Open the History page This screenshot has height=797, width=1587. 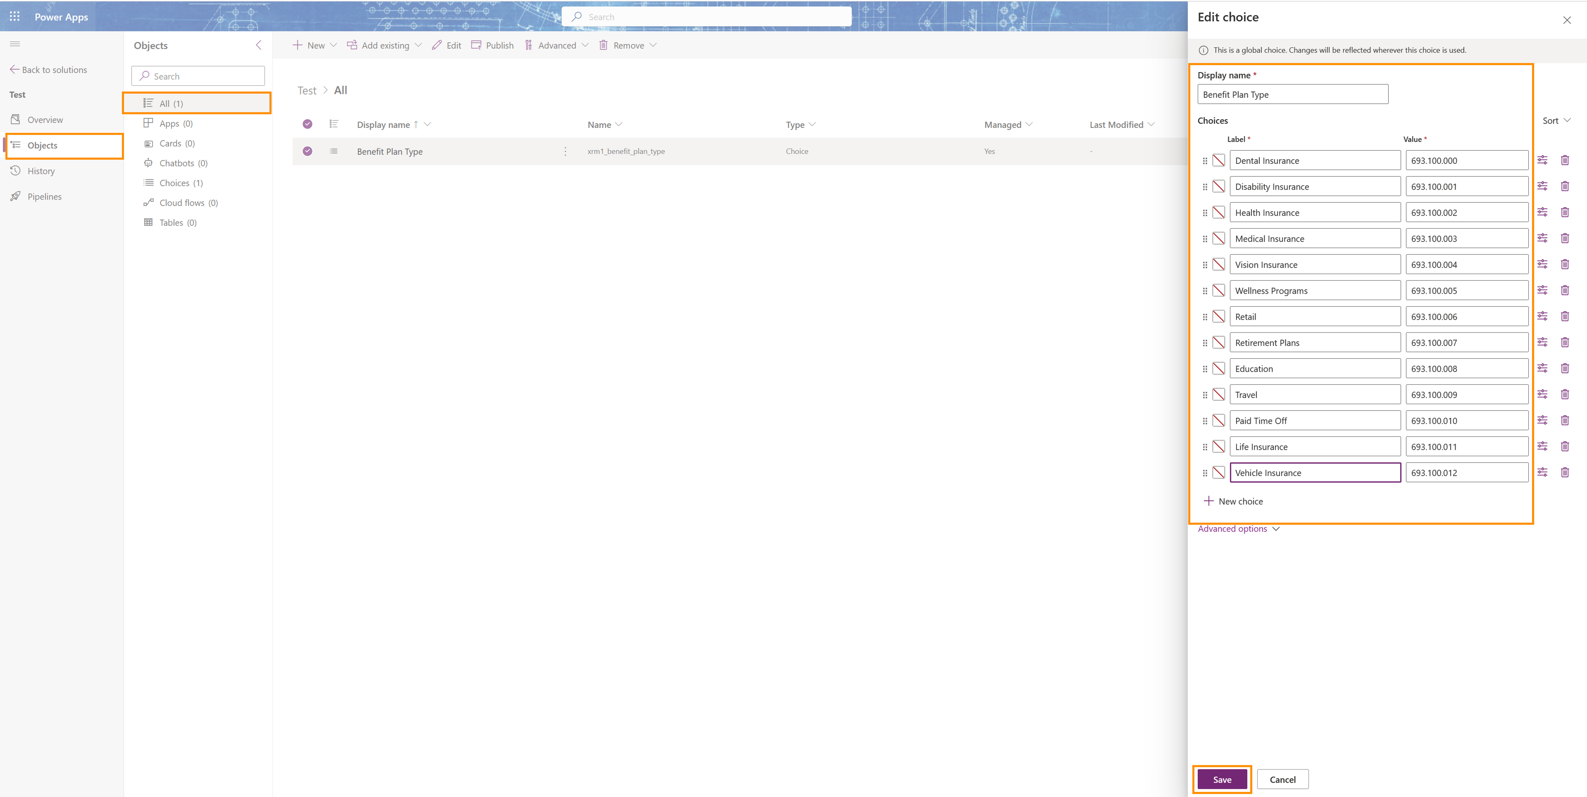pyautogui.click(x=41, y=170)
